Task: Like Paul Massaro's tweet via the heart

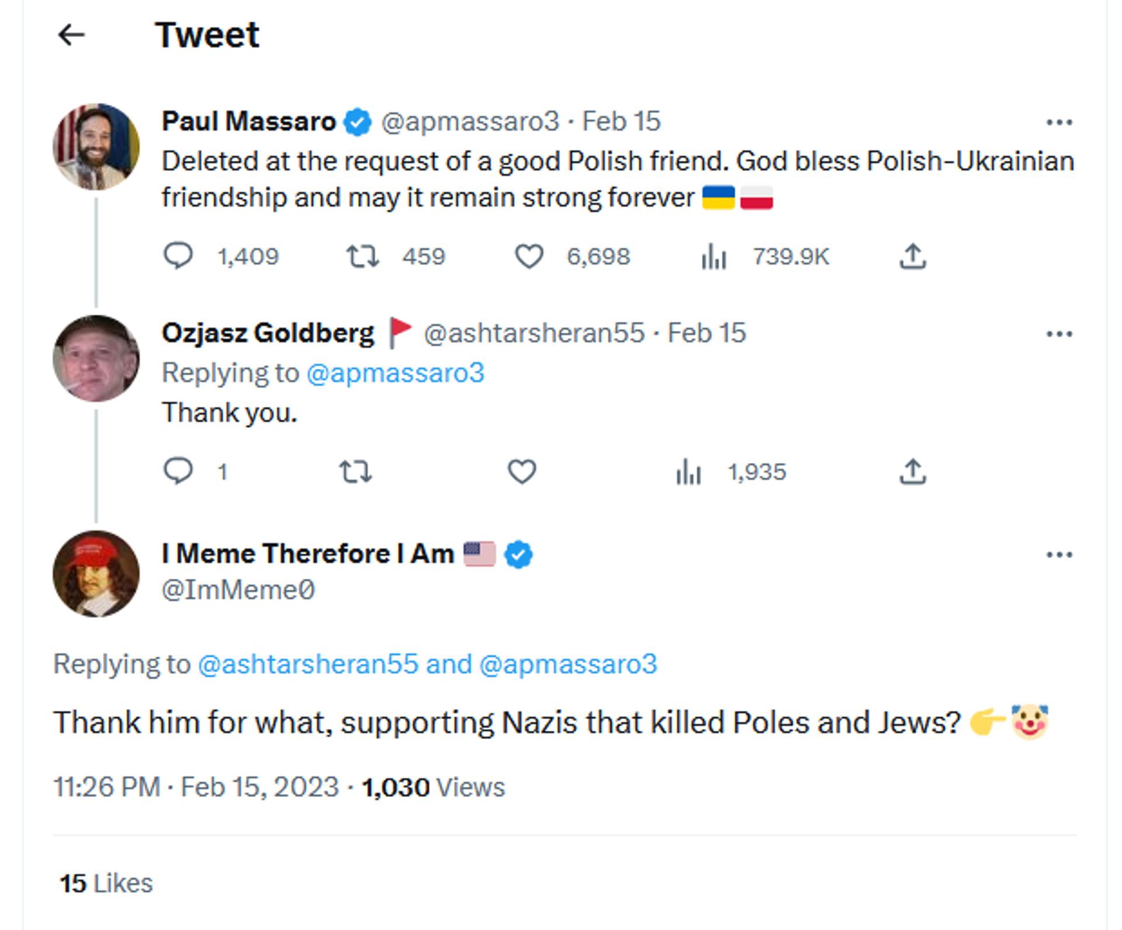Action: 529,256
